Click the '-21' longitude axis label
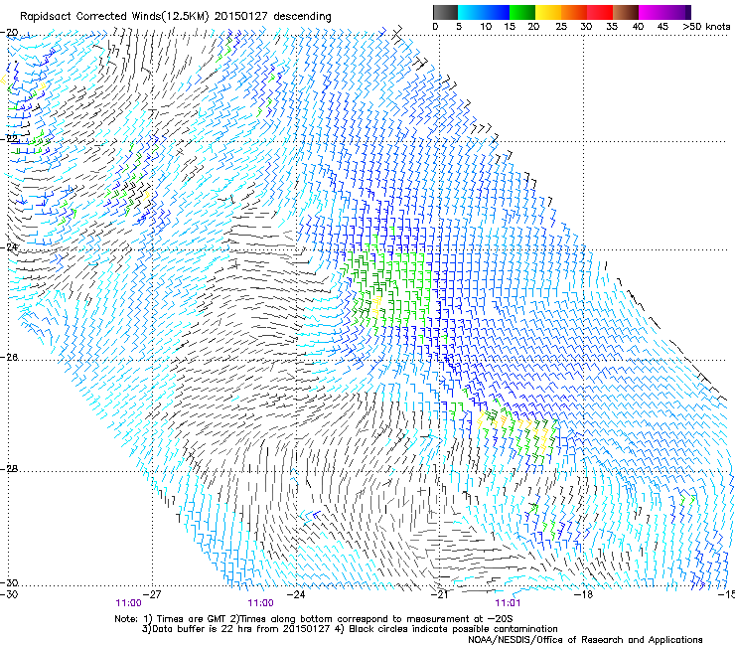The width and height of the screenshot is (735, 646). tap(440, 594)
